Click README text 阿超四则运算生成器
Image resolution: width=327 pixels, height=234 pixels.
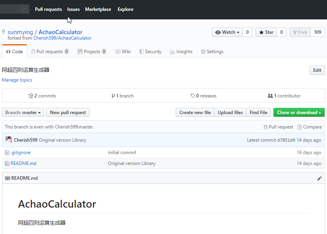(42, 223)
